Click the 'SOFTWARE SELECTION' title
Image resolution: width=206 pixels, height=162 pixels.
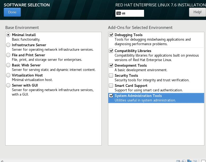tap(27, 5)
